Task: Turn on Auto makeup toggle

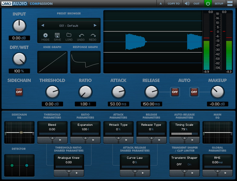Action: coord(194,92)
